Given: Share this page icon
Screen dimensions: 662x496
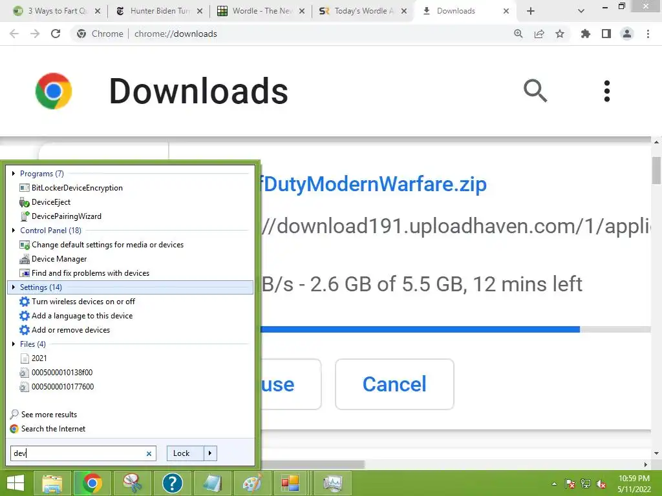Looking at the screenshot, I should pyautogui.click(x=539, y=34).
